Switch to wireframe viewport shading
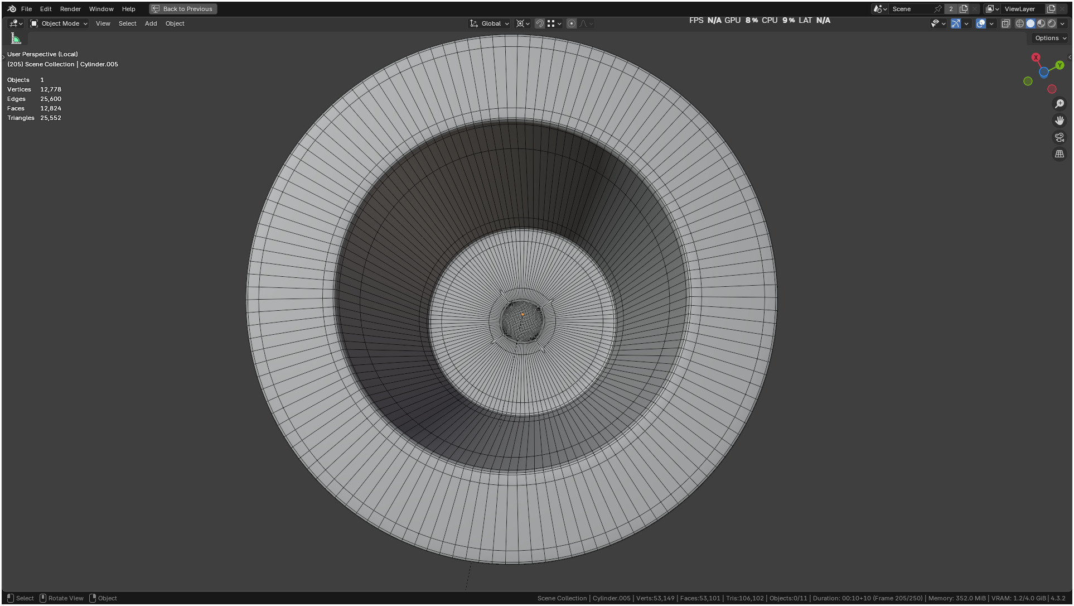 pos(1020,23)
